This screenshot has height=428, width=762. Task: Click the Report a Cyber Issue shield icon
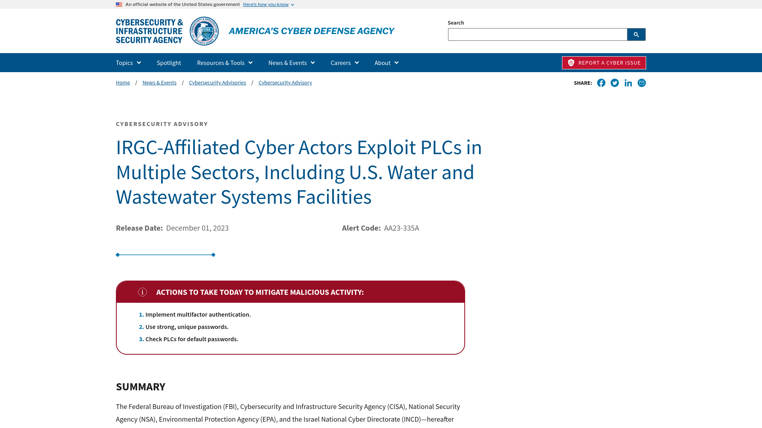571,62
